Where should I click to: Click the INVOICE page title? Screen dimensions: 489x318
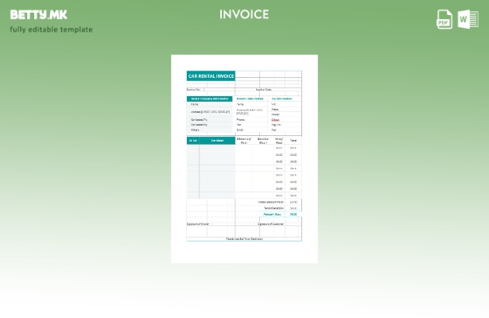click(244, 14)
